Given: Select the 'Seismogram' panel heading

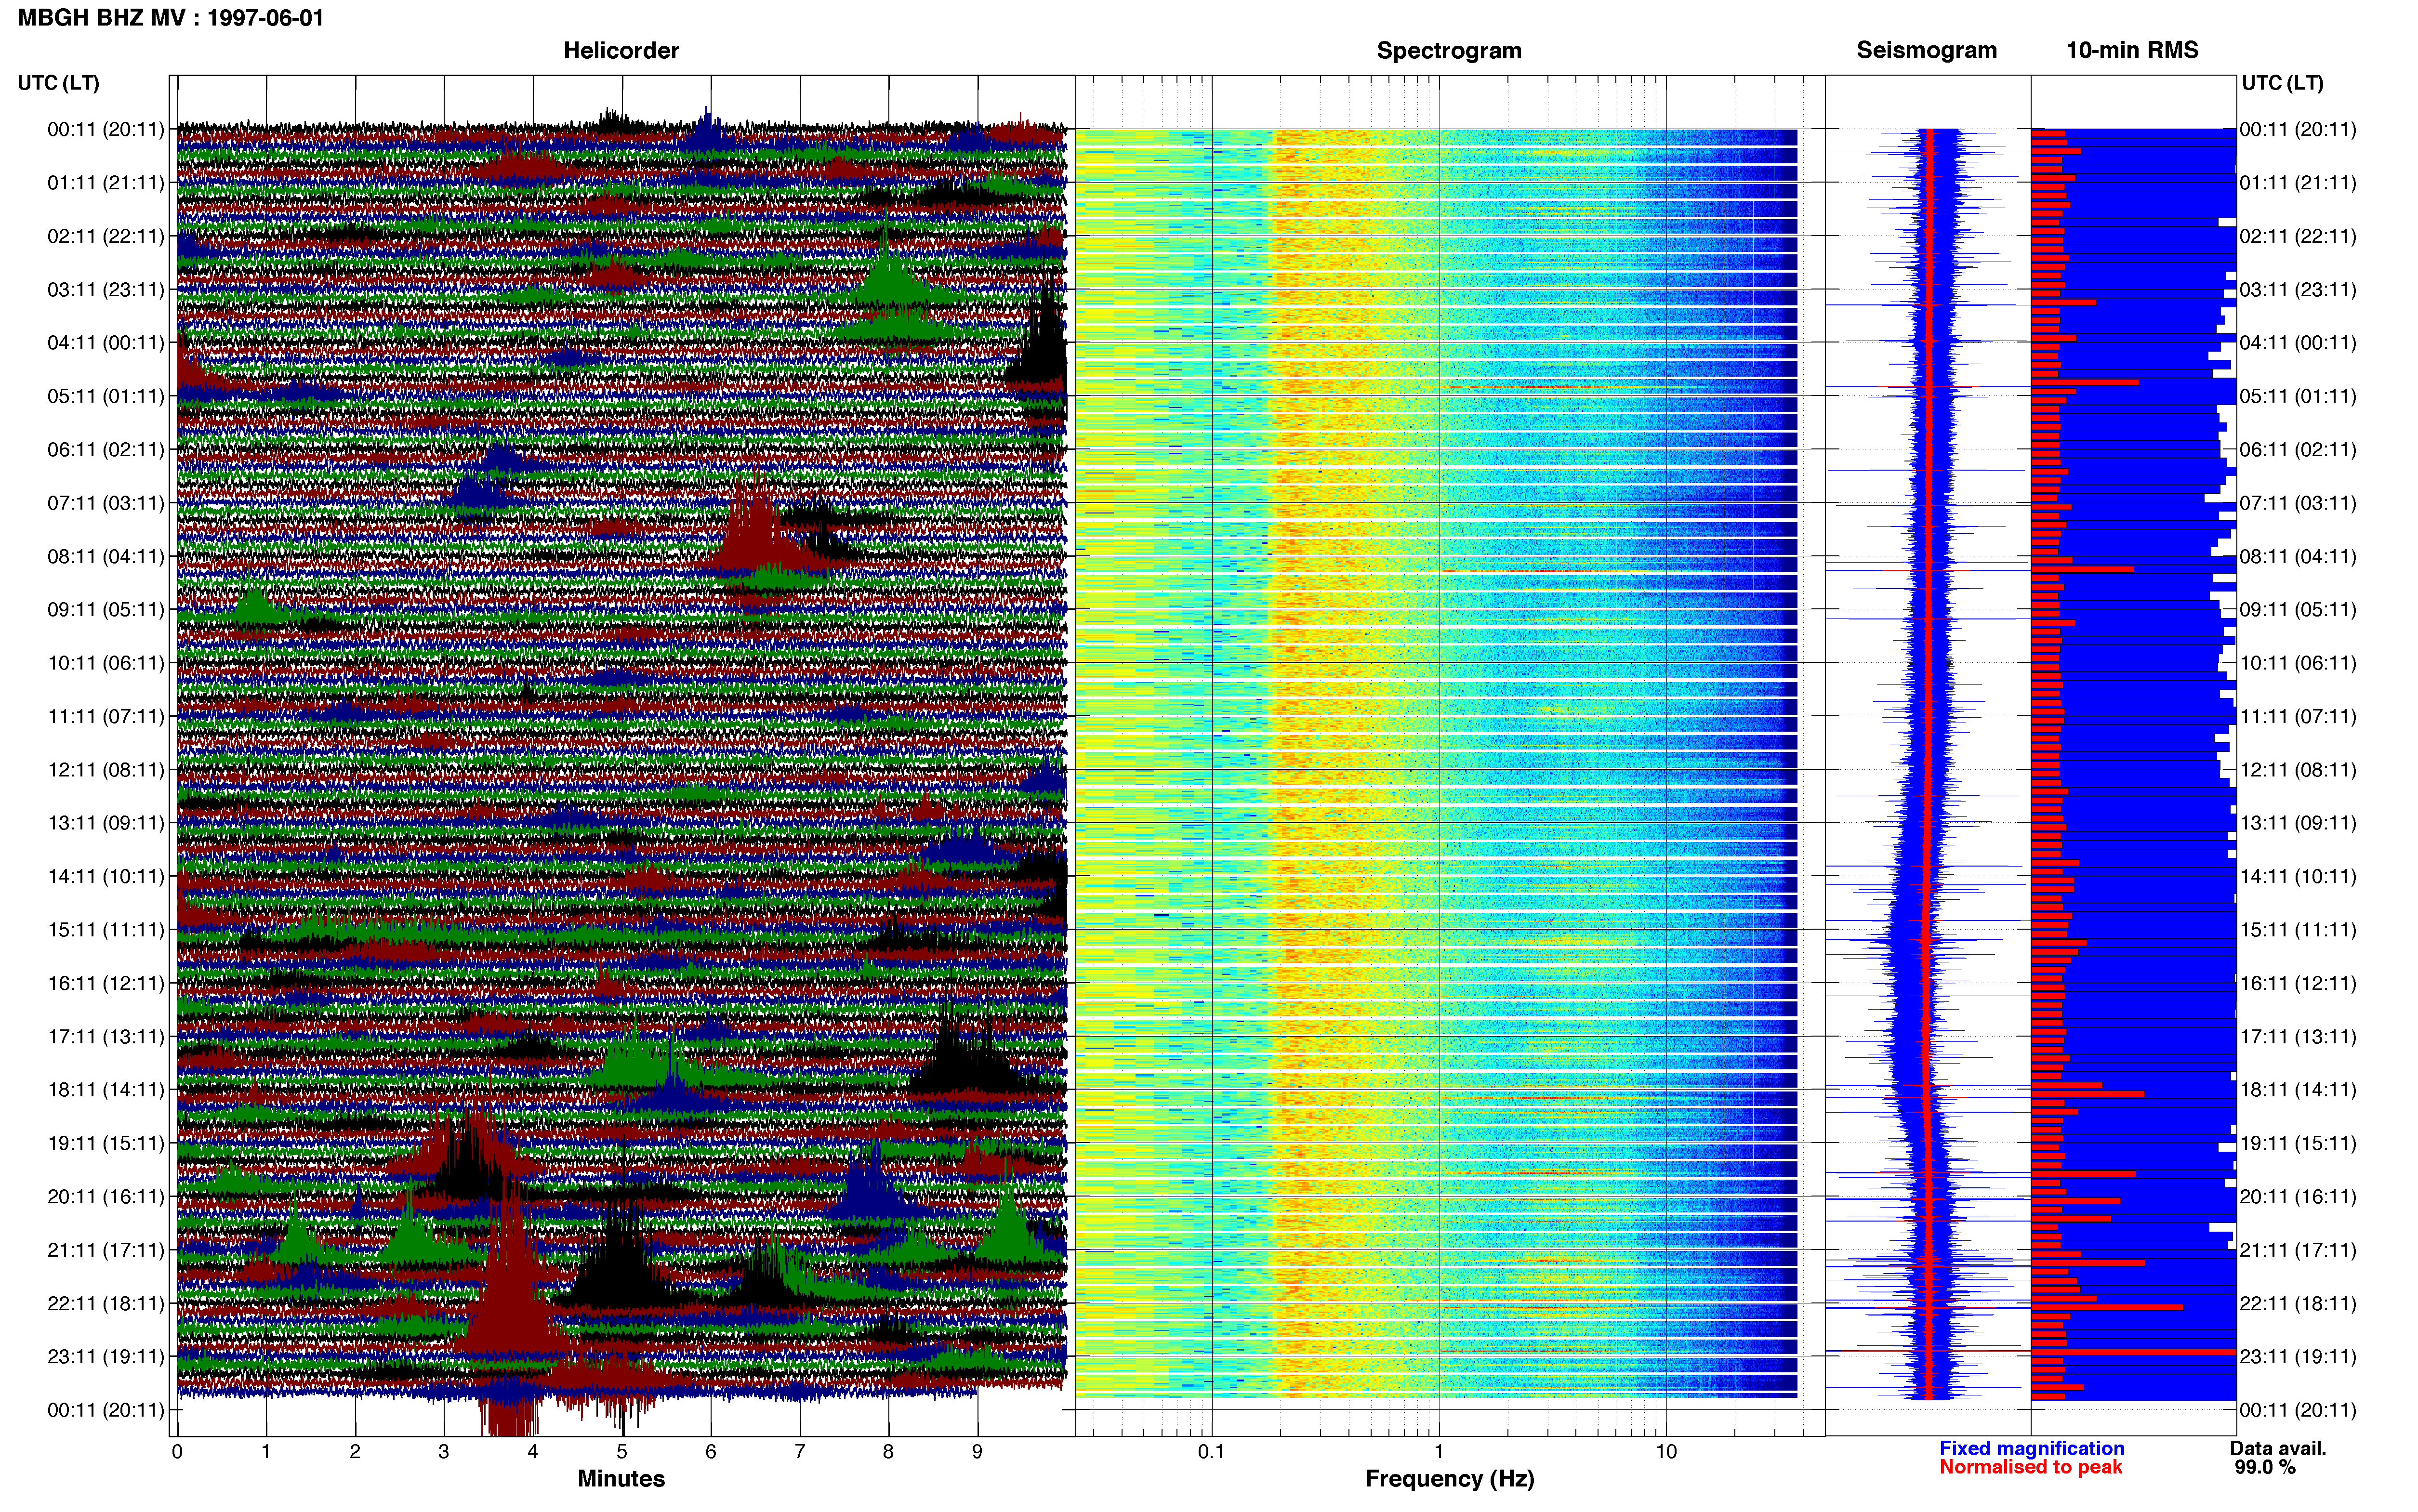Looking at the screenshot, I should 1926,50.
